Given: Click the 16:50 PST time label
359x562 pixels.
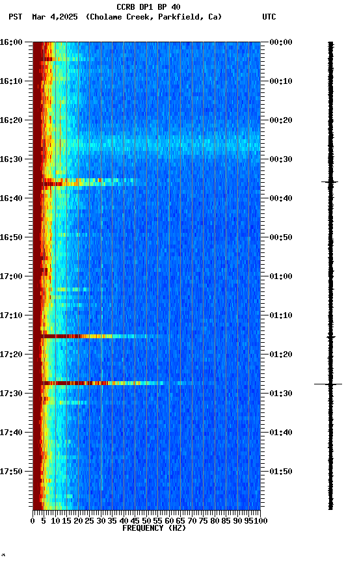Looking at the screenshot, I should [x=11, y=237].
